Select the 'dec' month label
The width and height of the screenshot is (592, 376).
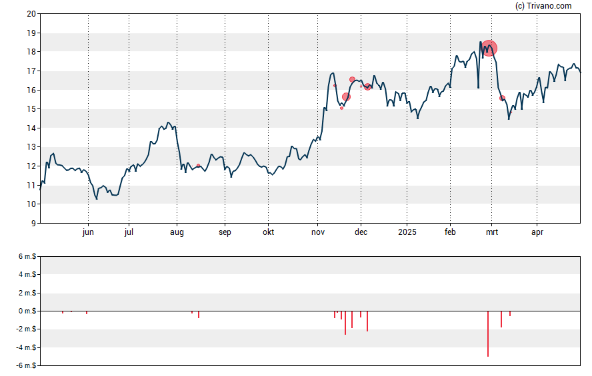point(361,232)
